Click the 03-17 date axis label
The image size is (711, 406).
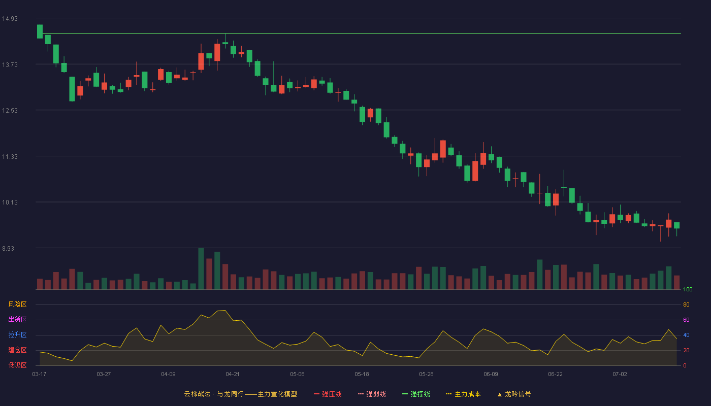click(x=39, y=374)
